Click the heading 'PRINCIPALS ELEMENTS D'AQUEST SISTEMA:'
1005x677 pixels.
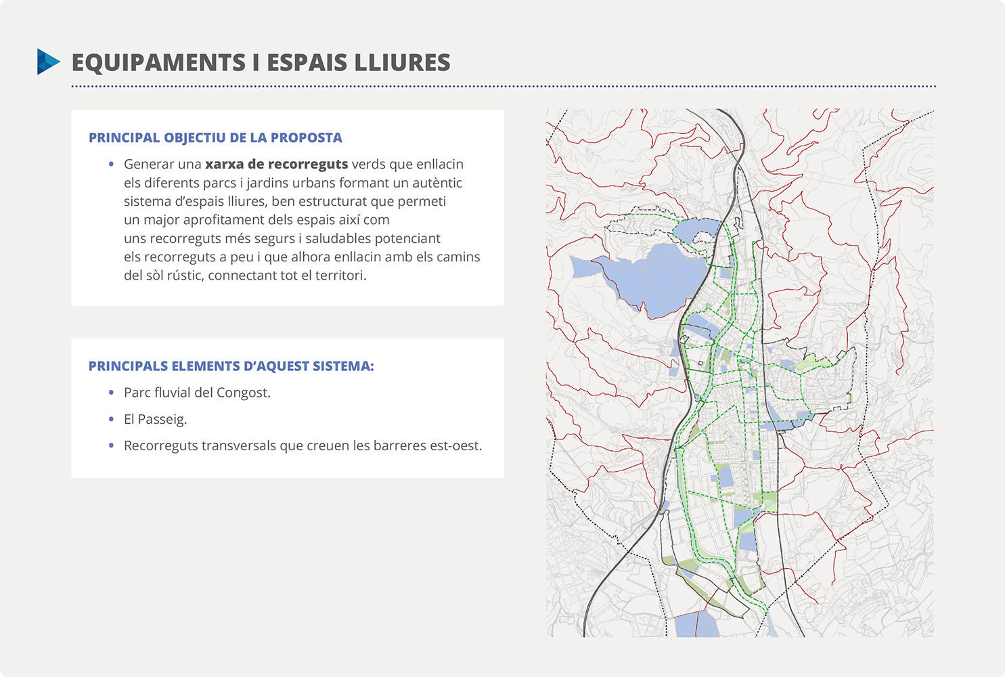tap(231, 366)
